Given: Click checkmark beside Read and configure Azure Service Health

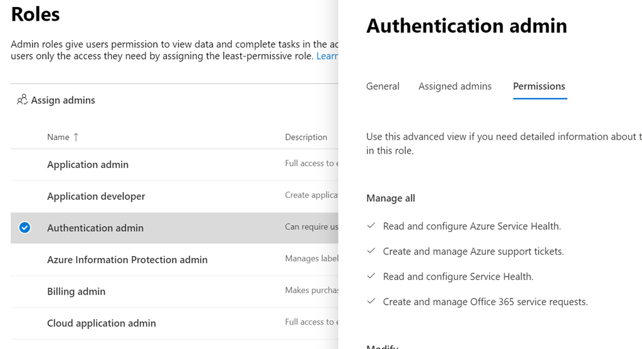Looking at the screenshot, I should [x=371, y=226].
